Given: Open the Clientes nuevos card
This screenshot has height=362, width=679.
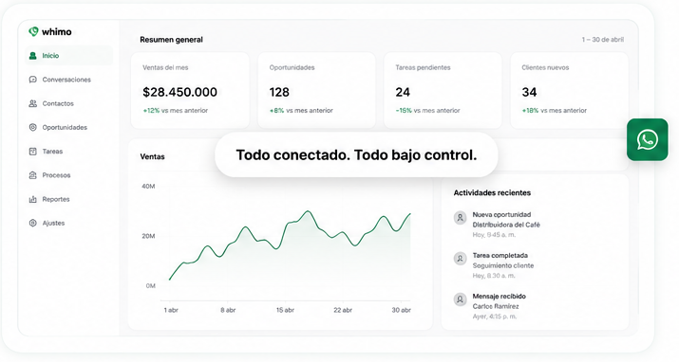Looking at the screenshot, I should (570, 90).
